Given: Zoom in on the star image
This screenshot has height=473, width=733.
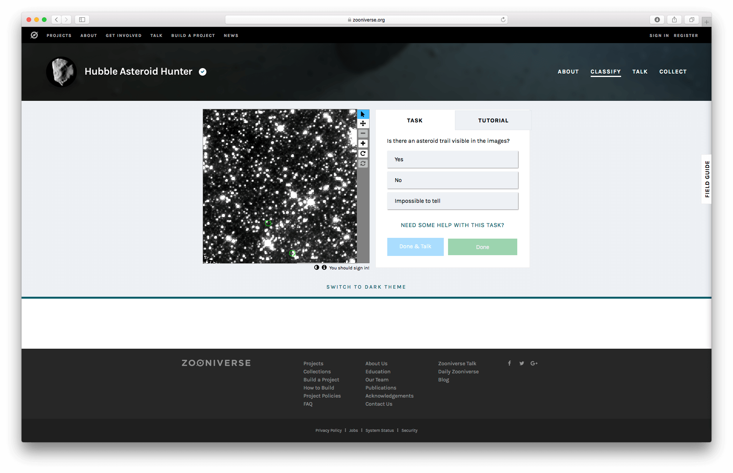Looking at the screenshot, I should click(363, 144).
